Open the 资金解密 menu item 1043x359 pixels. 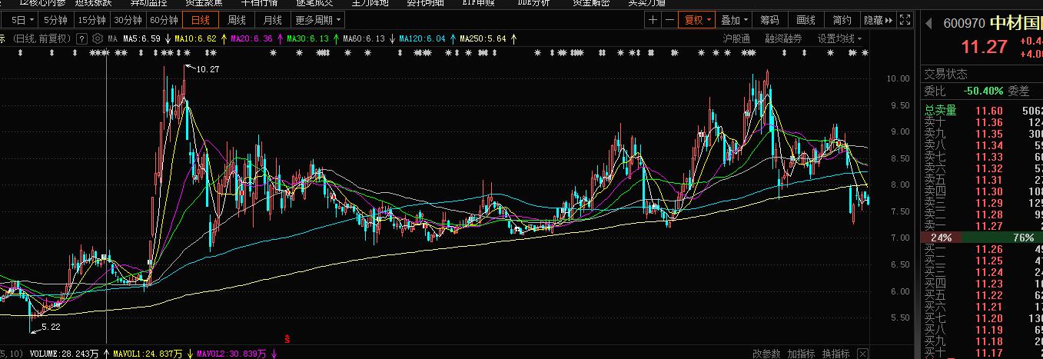click(591, 3)
